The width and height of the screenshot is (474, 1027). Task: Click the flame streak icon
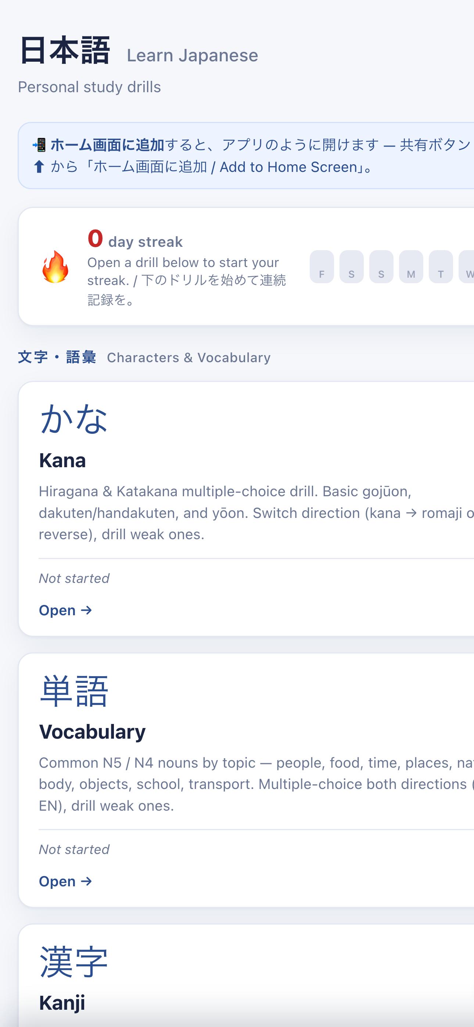coord(55,267)
